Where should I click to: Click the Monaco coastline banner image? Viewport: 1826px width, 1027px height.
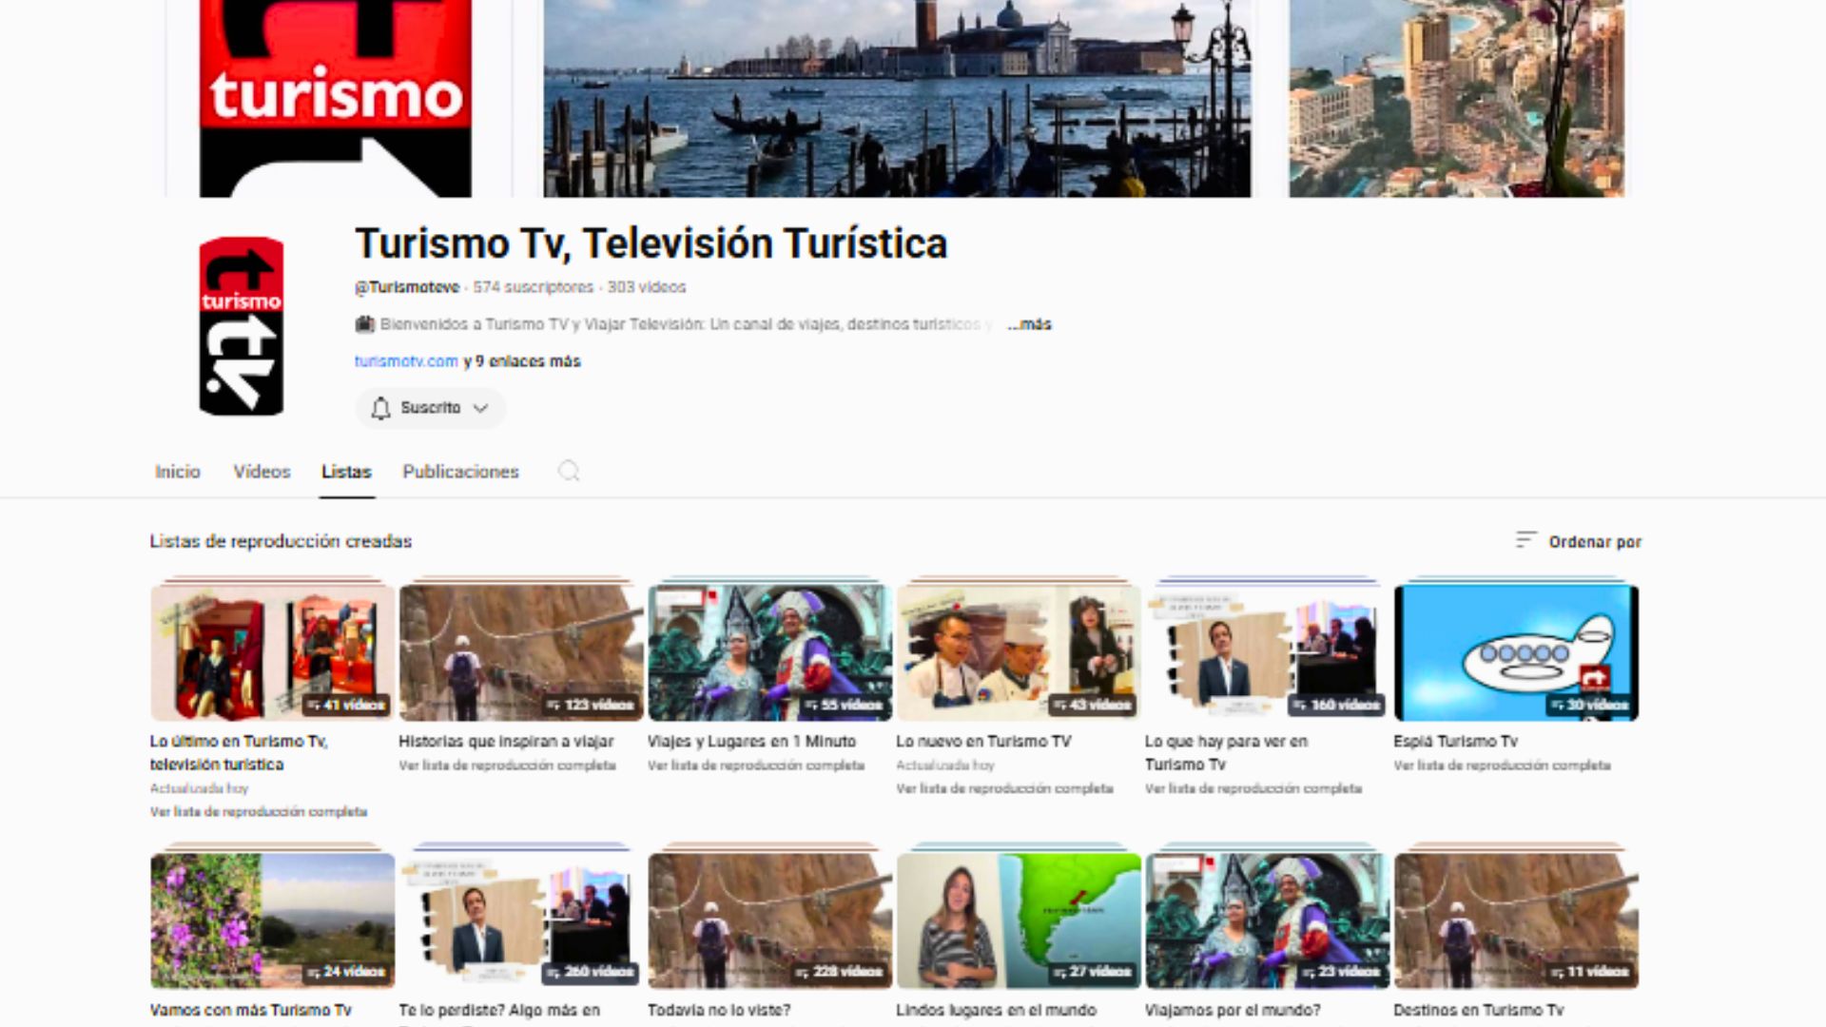point(1457,99)
